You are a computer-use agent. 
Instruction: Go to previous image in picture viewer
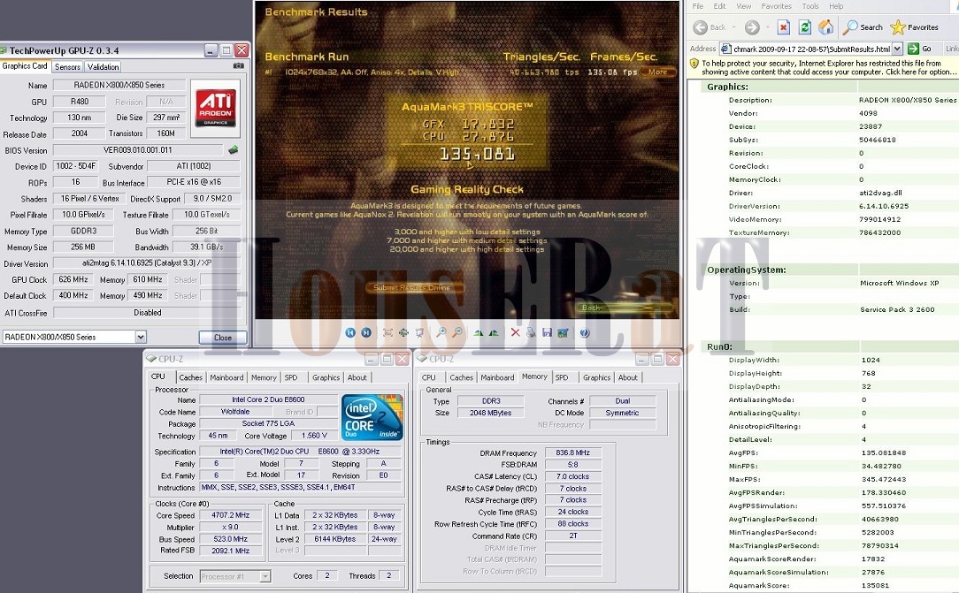350,332
